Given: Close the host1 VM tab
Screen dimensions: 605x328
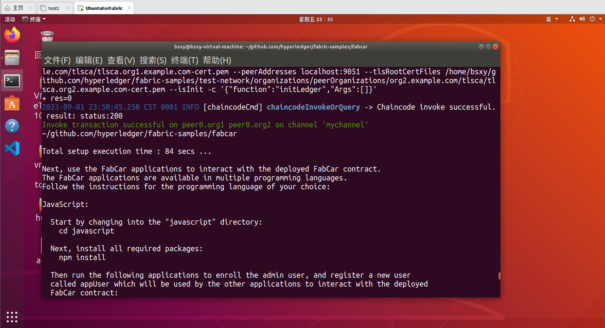Looking at the screenshot, I should [68, 8].
